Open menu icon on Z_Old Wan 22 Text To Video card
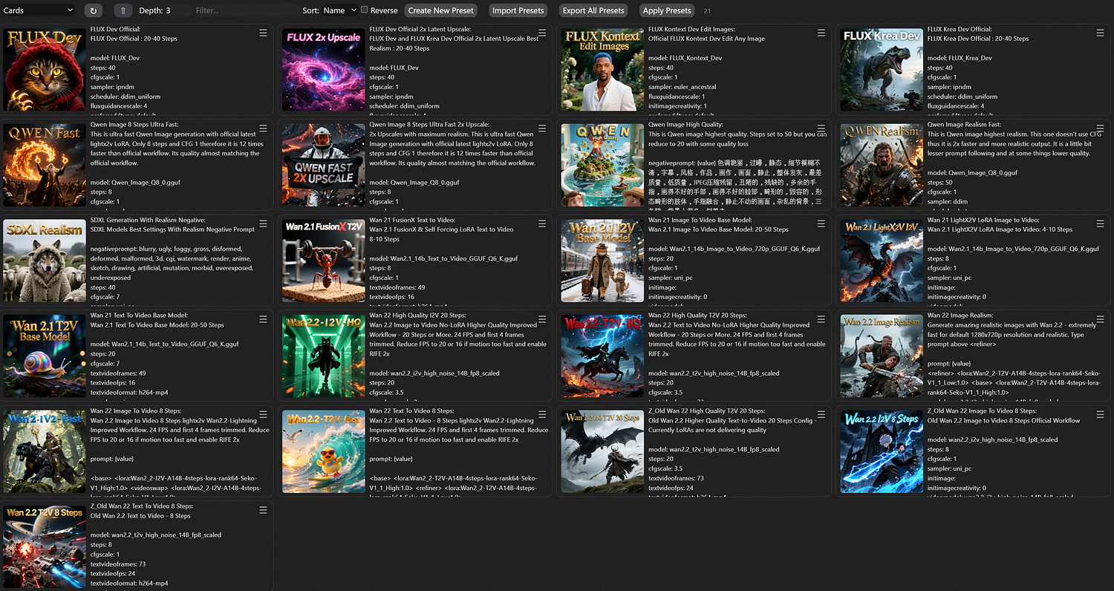 point(263,509)
